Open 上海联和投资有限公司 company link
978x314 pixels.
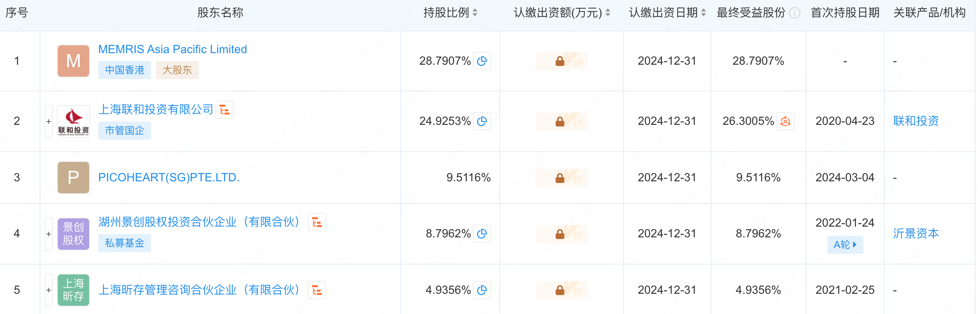(156, 110)
